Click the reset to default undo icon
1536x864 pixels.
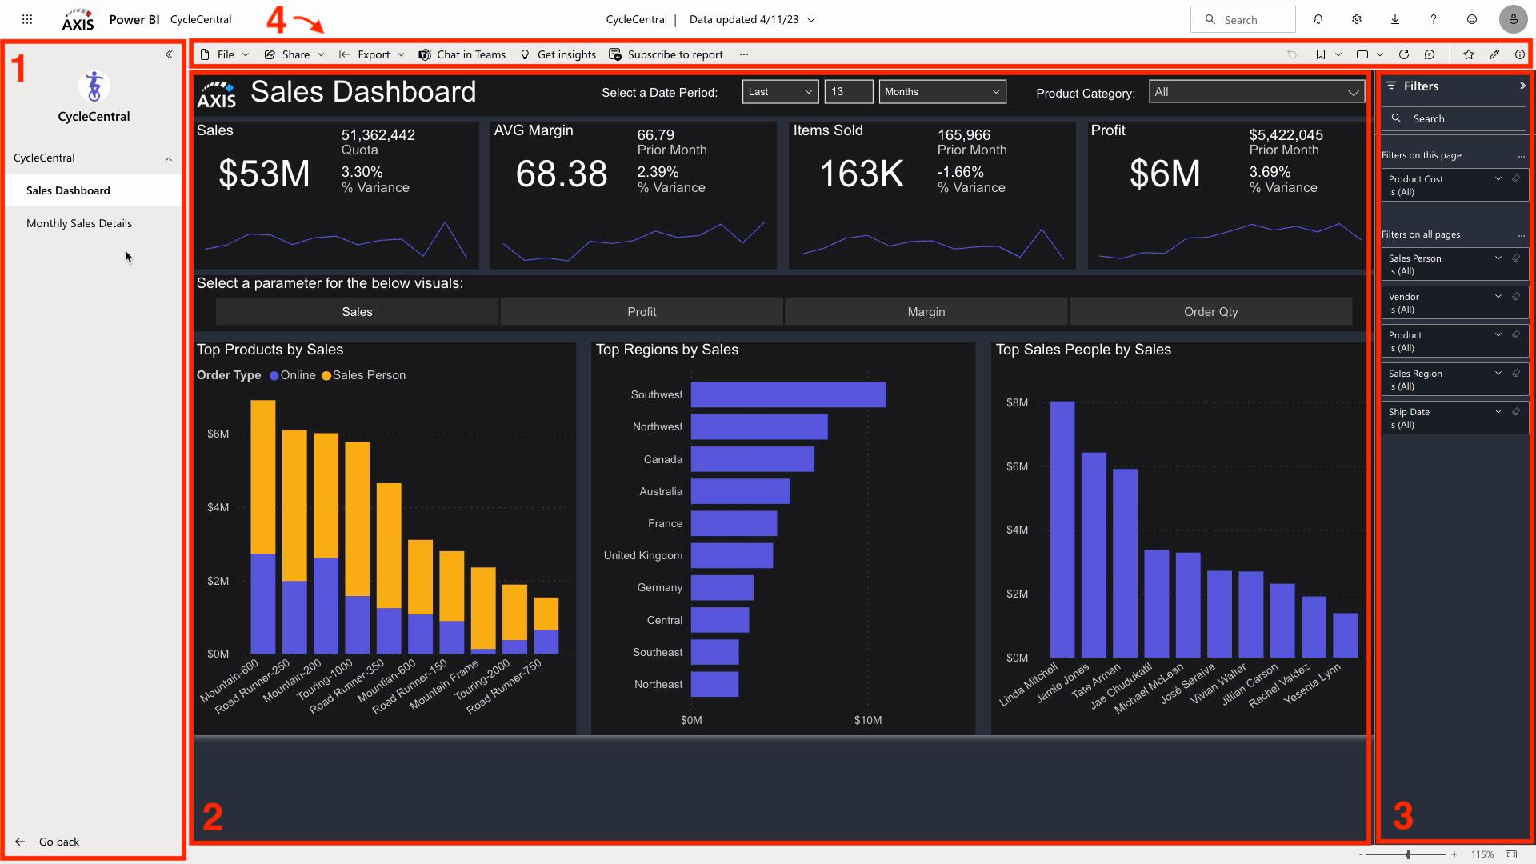click(1292, 54)
